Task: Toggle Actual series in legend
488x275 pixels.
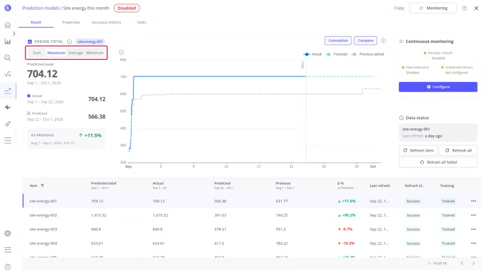Action: 312,54
